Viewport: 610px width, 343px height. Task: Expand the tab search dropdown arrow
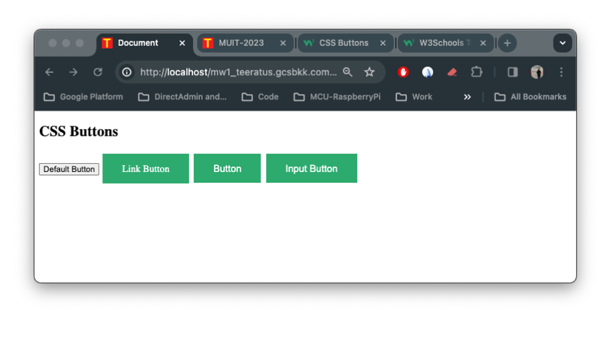562,43
